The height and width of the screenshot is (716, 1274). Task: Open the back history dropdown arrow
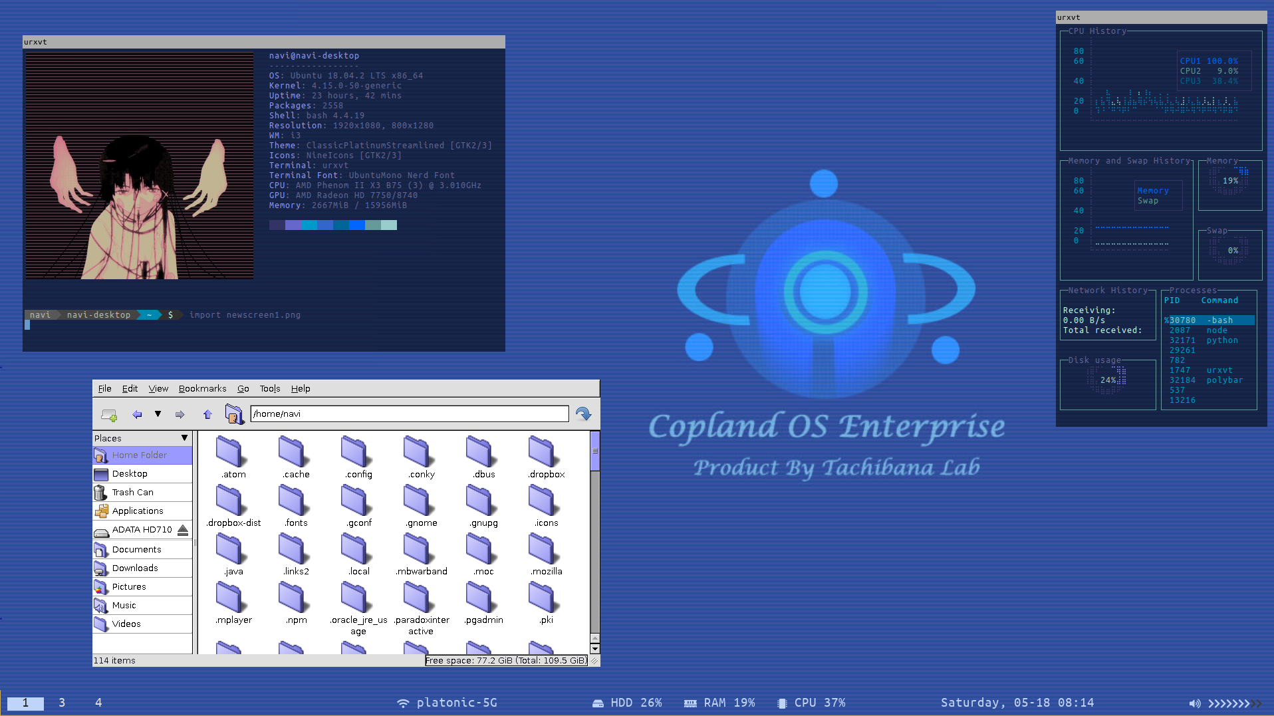point(158,414)
